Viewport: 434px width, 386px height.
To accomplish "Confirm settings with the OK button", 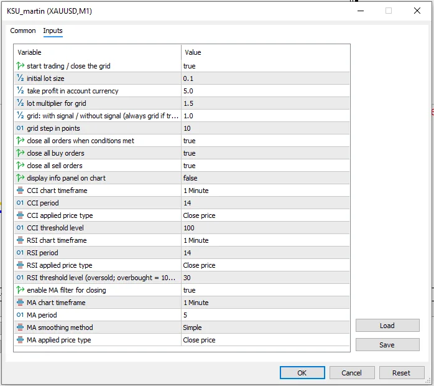I will click(x=302, y=373).
